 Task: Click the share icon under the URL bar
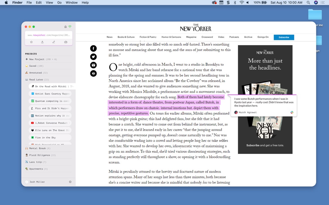point(42,42)
